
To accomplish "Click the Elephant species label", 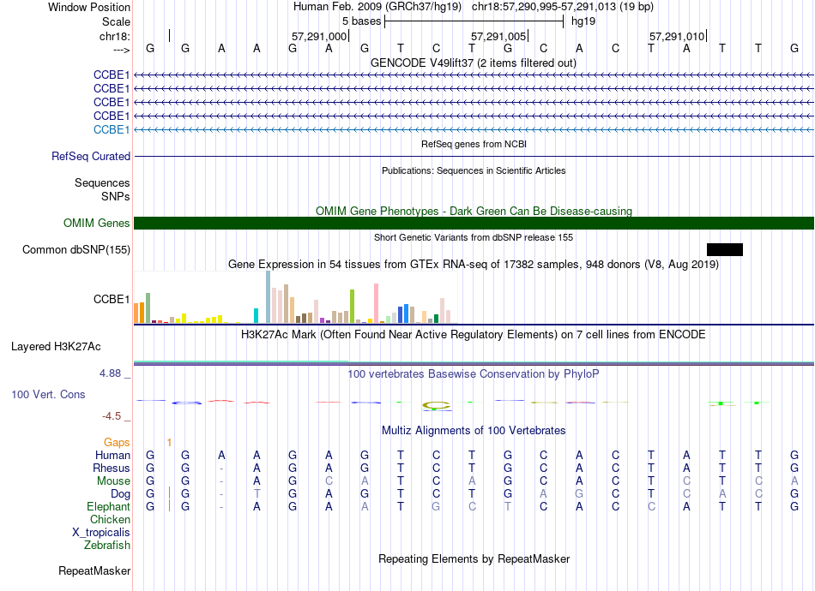I will (109, 506).
